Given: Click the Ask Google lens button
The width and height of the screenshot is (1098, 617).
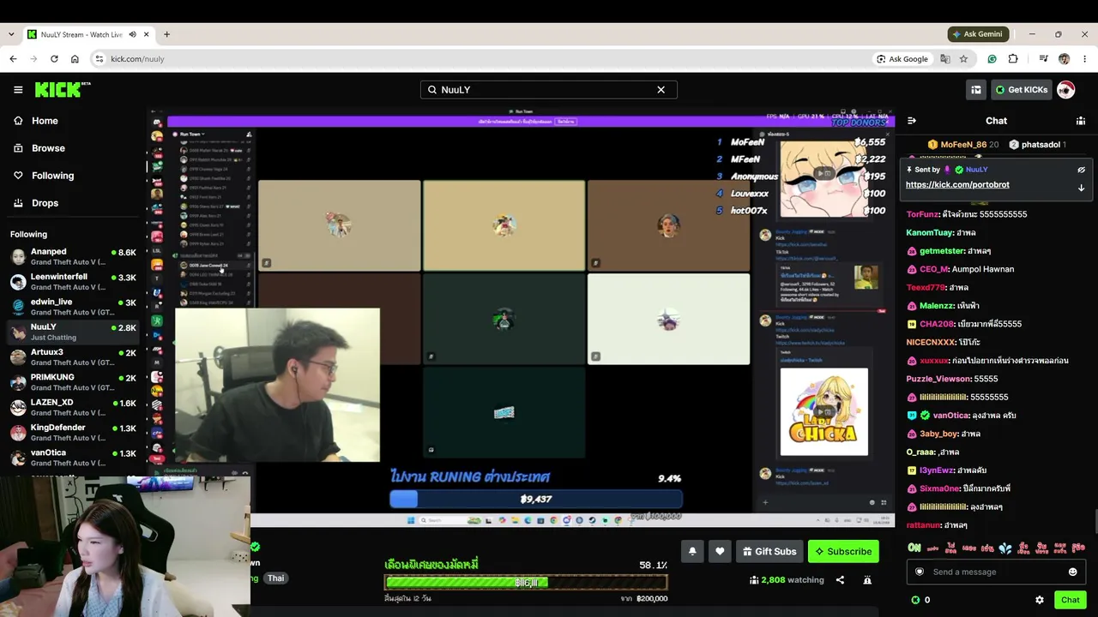Looking at the screenshot, I should (x=902, y=59).
